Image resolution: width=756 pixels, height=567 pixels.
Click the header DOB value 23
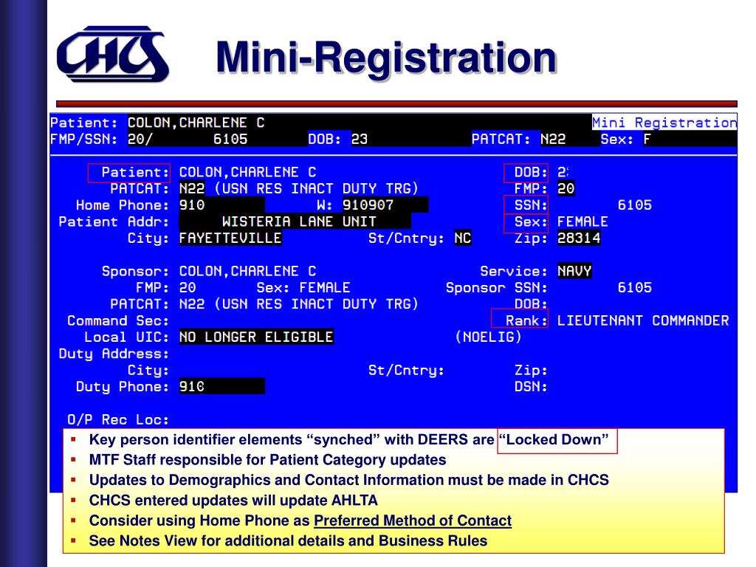[360, 140]
